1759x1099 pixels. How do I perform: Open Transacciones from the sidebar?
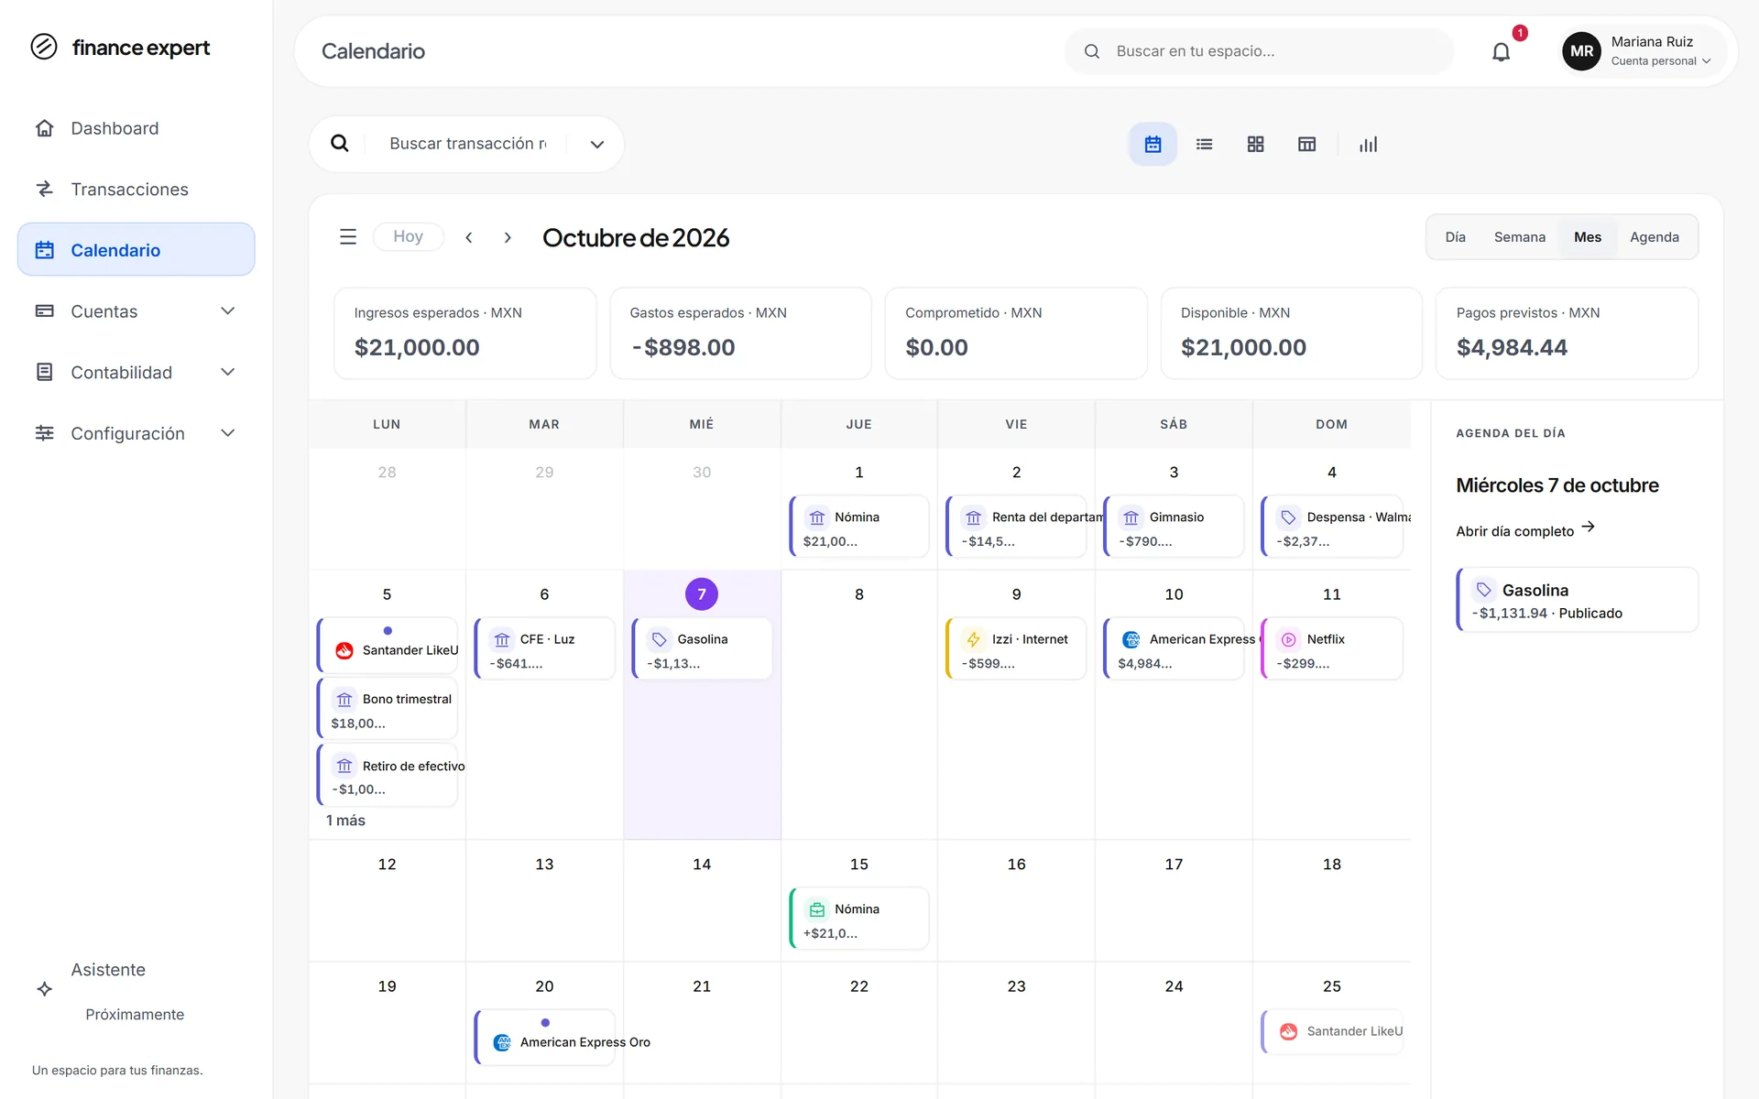tap(136, 189)
